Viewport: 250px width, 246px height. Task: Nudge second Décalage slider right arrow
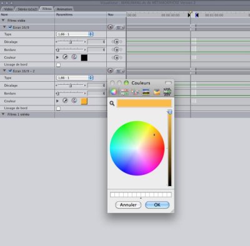[85, 86]
